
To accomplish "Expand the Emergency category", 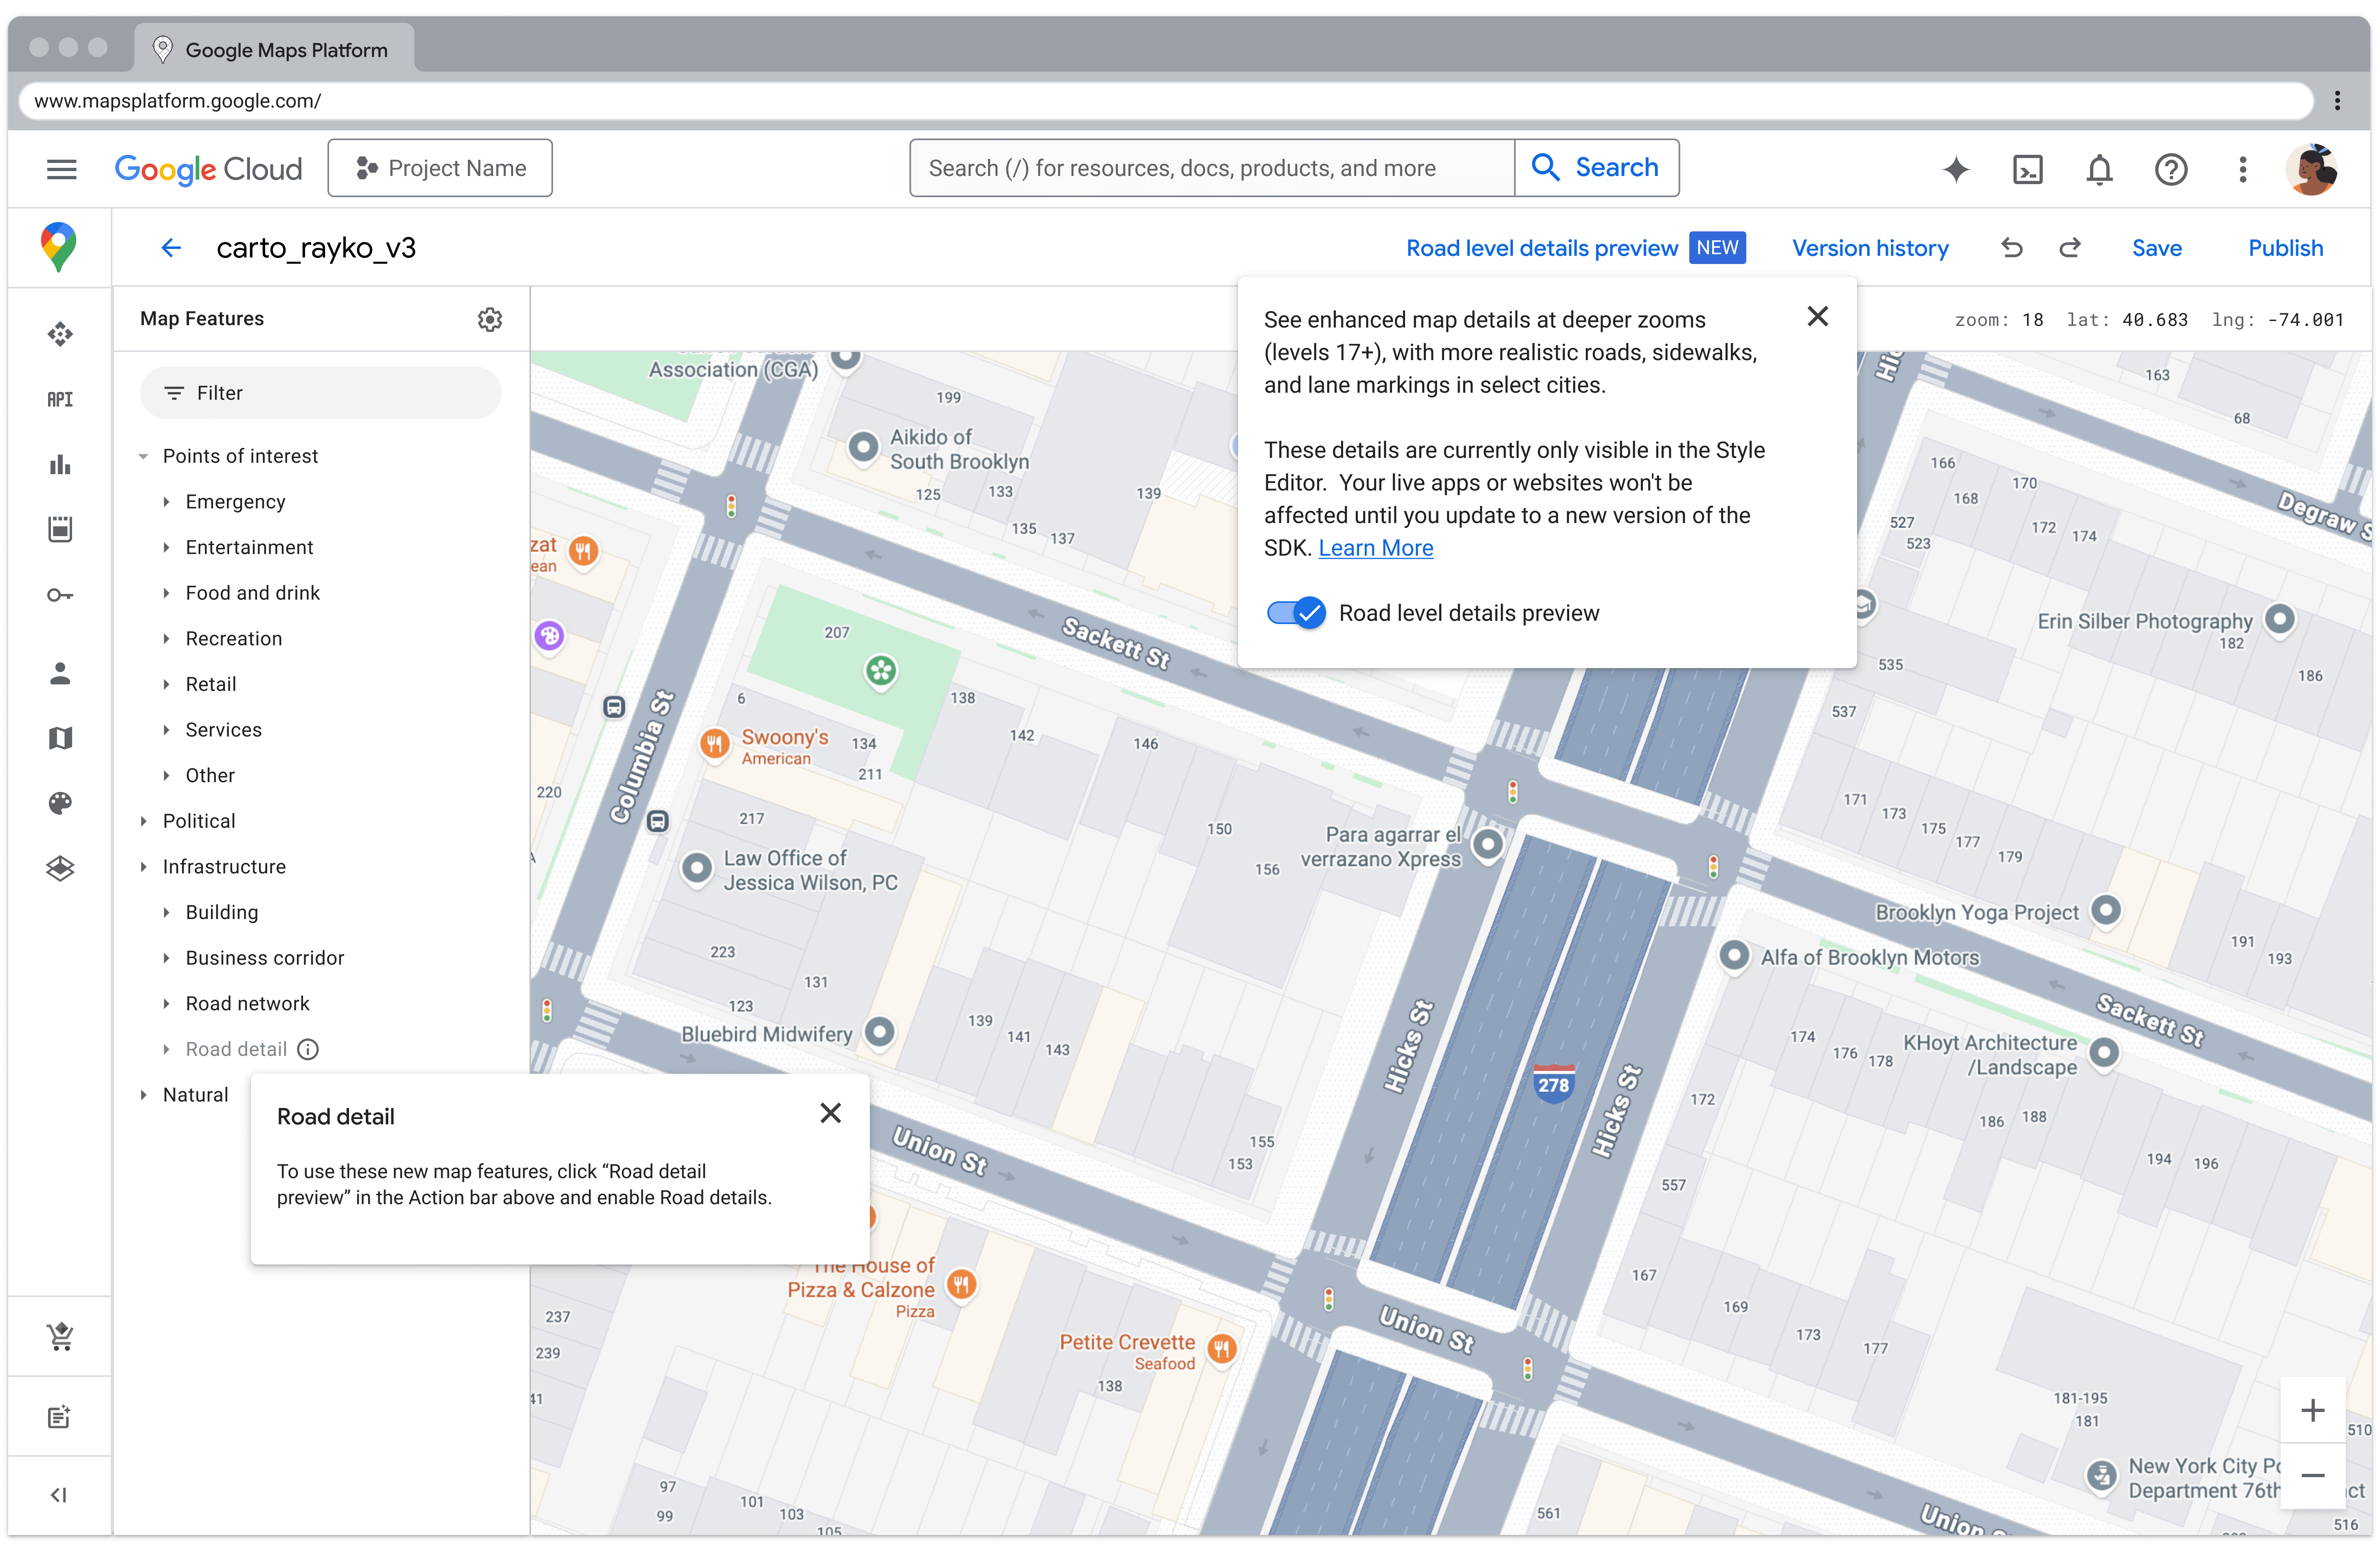I will click(x=166, y=502).
